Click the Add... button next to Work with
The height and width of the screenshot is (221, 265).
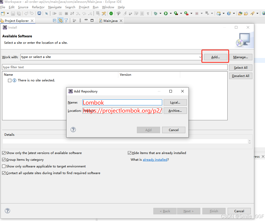[216, 57]
